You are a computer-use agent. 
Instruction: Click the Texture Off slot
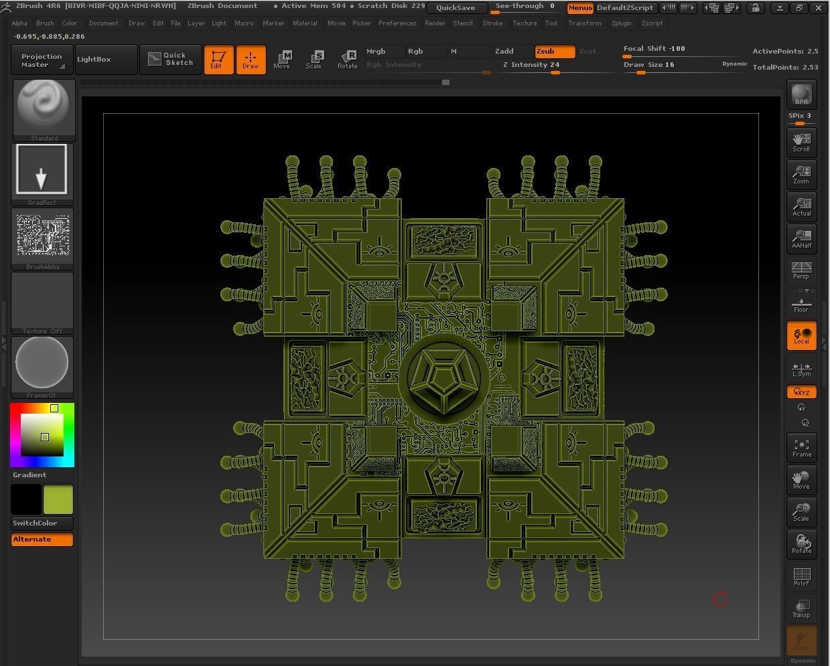(x=42, y=303)
